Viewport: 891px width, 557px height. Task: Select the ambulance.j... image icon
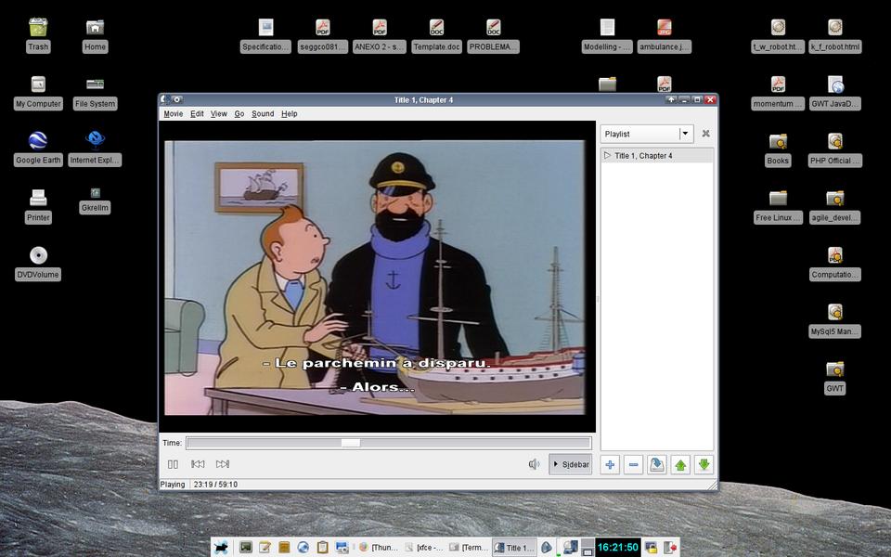click(665, 36)
